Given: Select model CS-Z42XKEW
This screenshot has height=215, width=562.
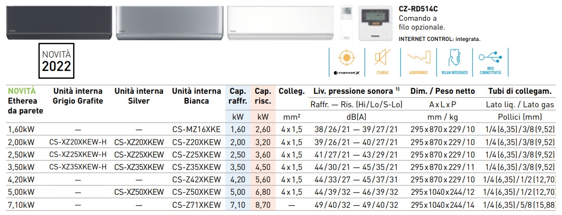Looking at the screenshot, I should pyautogui.click(x=196, y=180).
